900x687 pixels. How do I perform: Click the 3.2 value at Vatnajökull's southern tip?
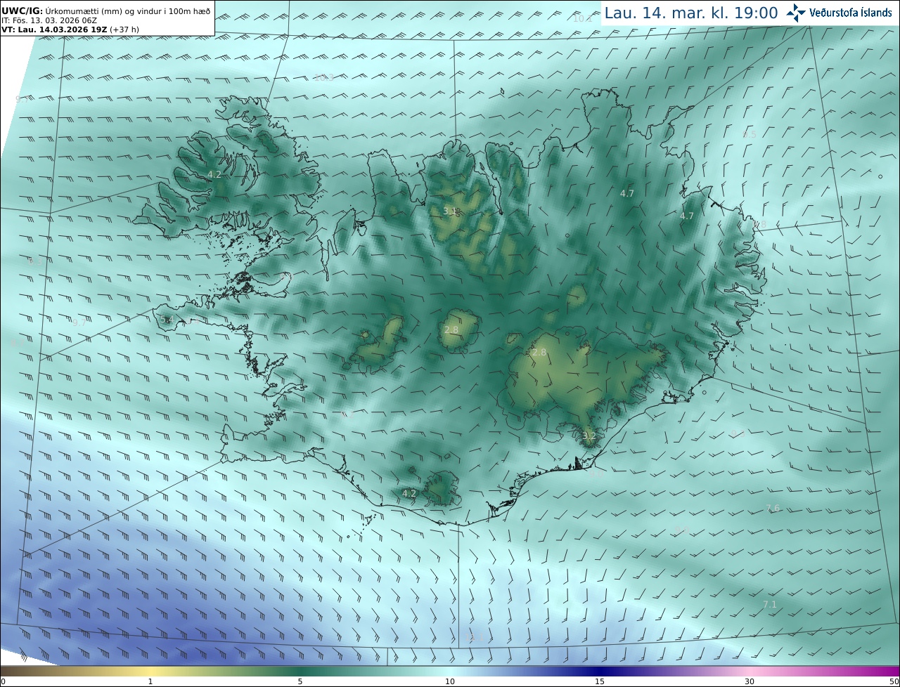[589, 436]
